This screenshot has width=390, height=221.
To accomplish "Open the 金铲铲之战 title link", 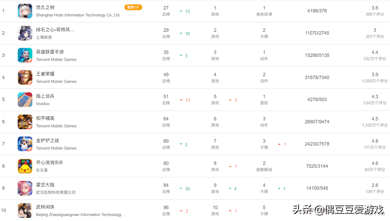I will click(x=48, y=141).
